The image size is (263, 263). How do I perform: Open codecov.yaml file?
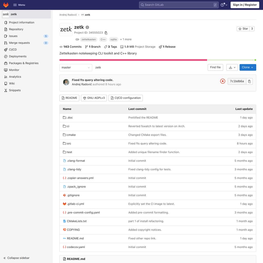click(76, 247)
